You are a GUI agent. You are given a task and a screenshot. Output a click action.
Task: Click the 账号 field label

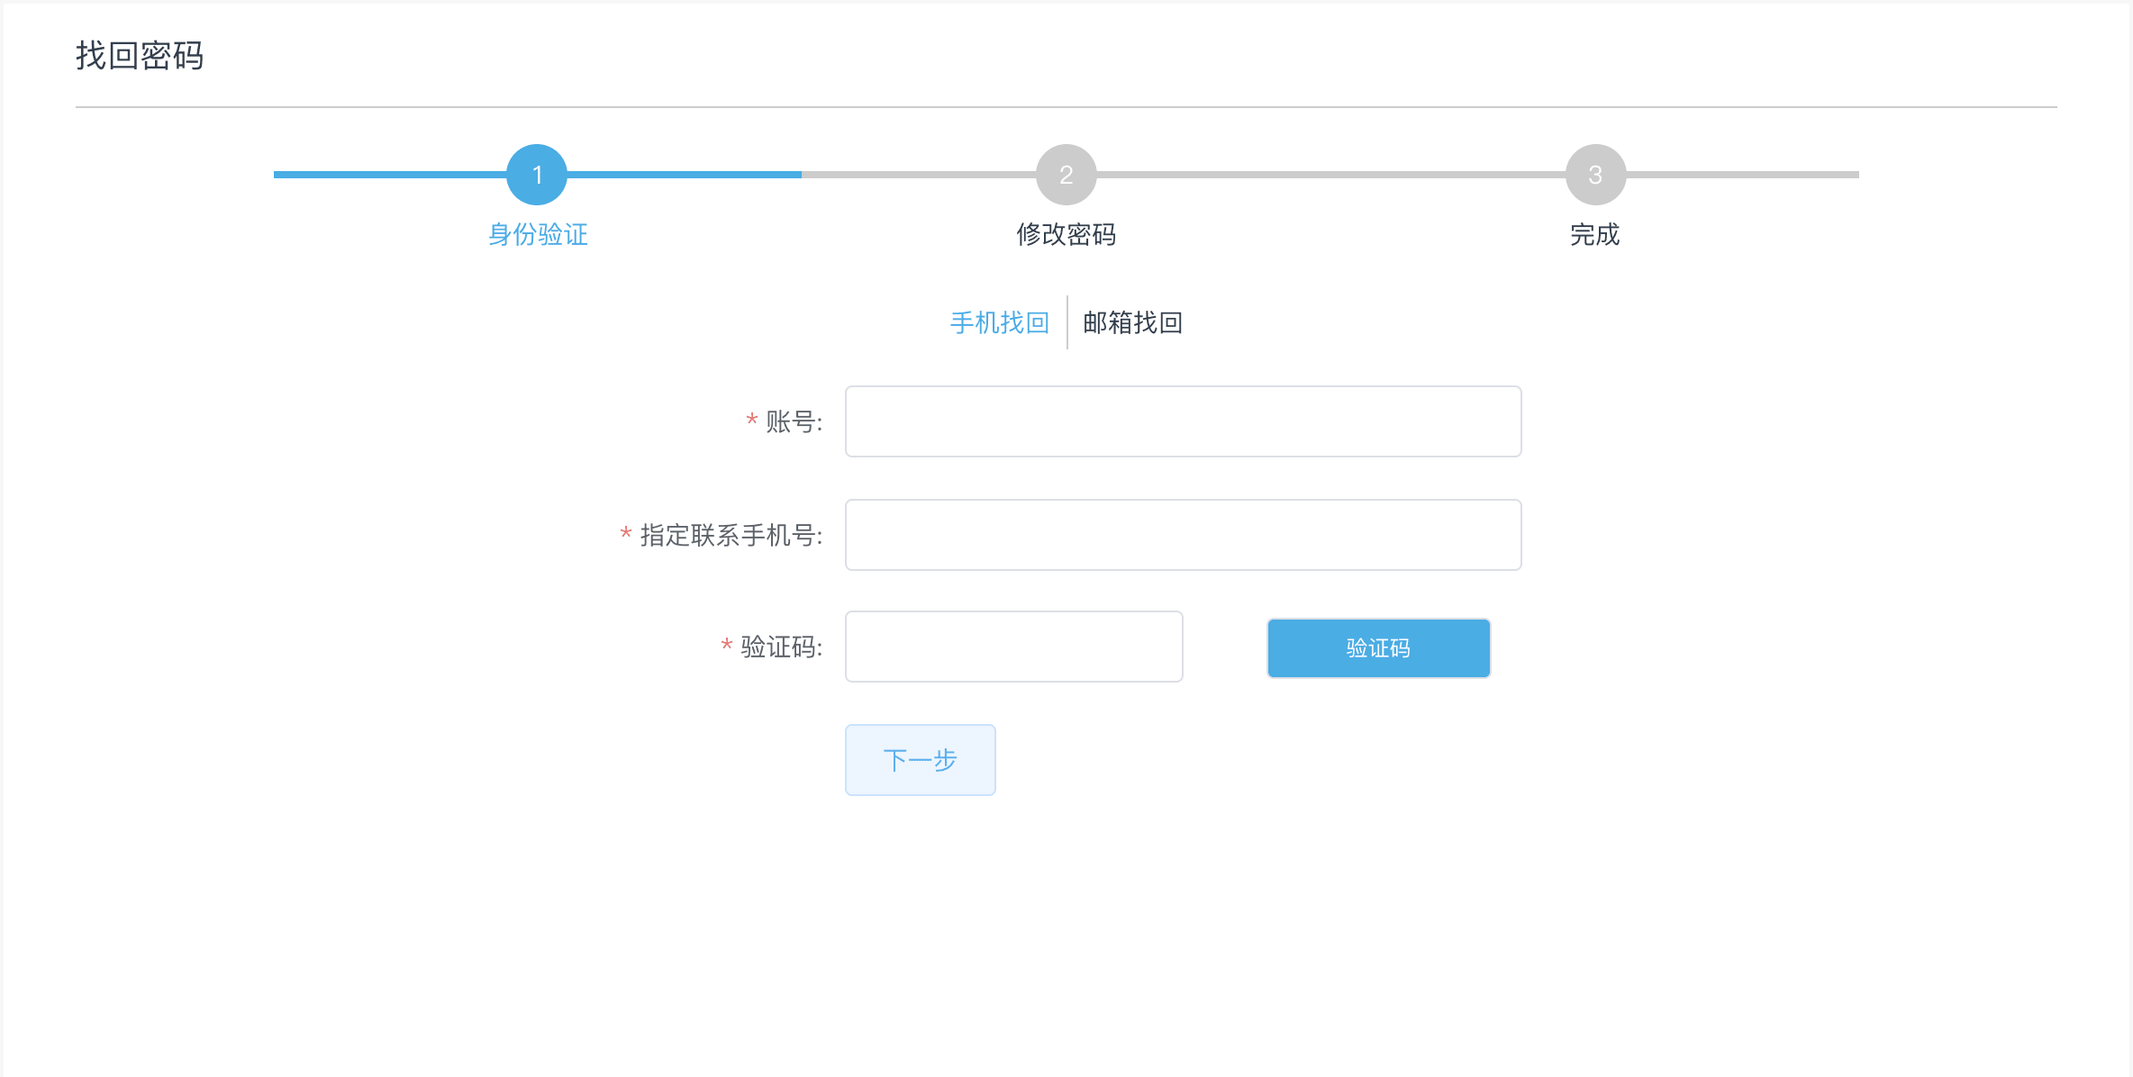coord(793,421)
